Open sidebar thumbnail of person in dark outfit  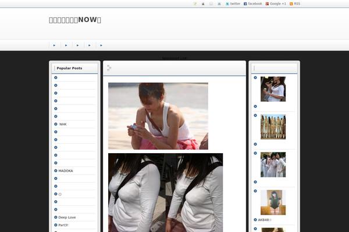tap(273, 202)
